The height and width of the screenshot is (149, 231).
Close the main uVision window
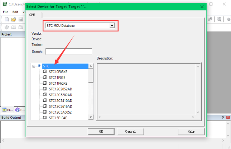[x=224, y=4]
